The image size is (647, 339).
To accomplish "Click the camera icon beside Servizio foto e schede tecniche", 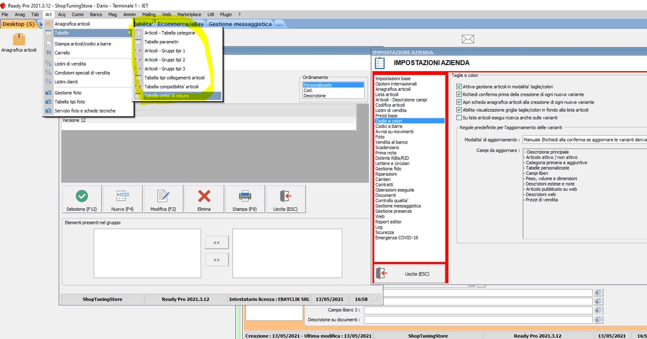I will click(x=48, y=111).
